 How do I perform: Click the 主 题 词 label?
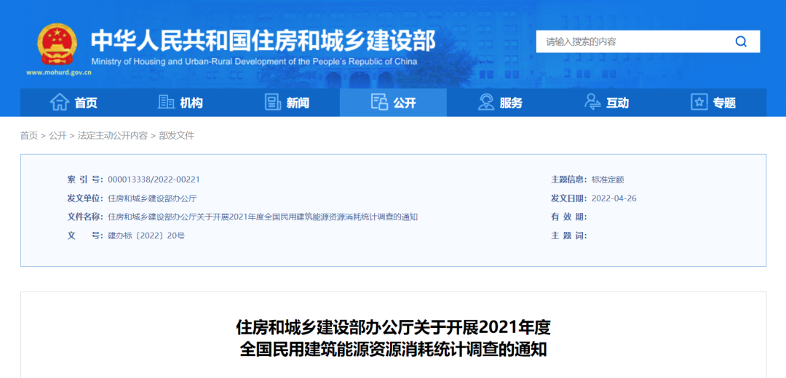[569, 236]
